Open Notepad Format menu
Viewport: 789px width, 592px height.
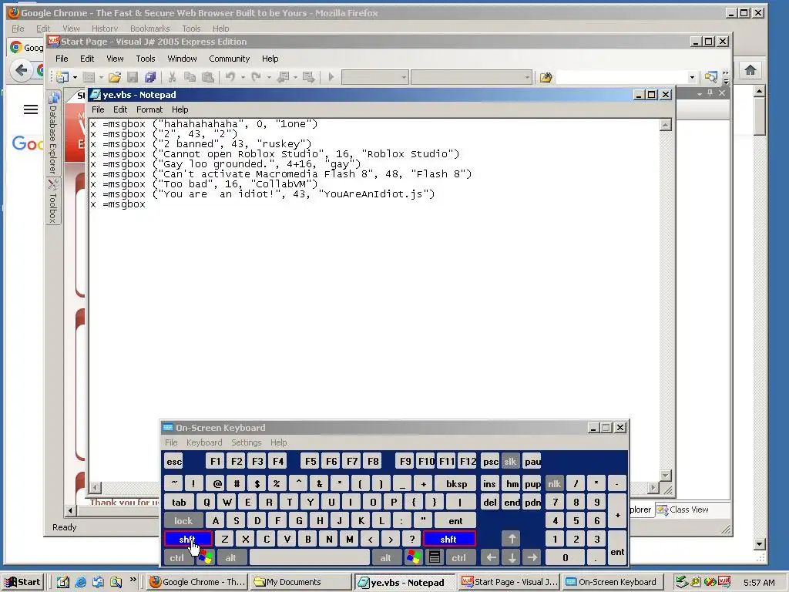[x=149, y=109]
